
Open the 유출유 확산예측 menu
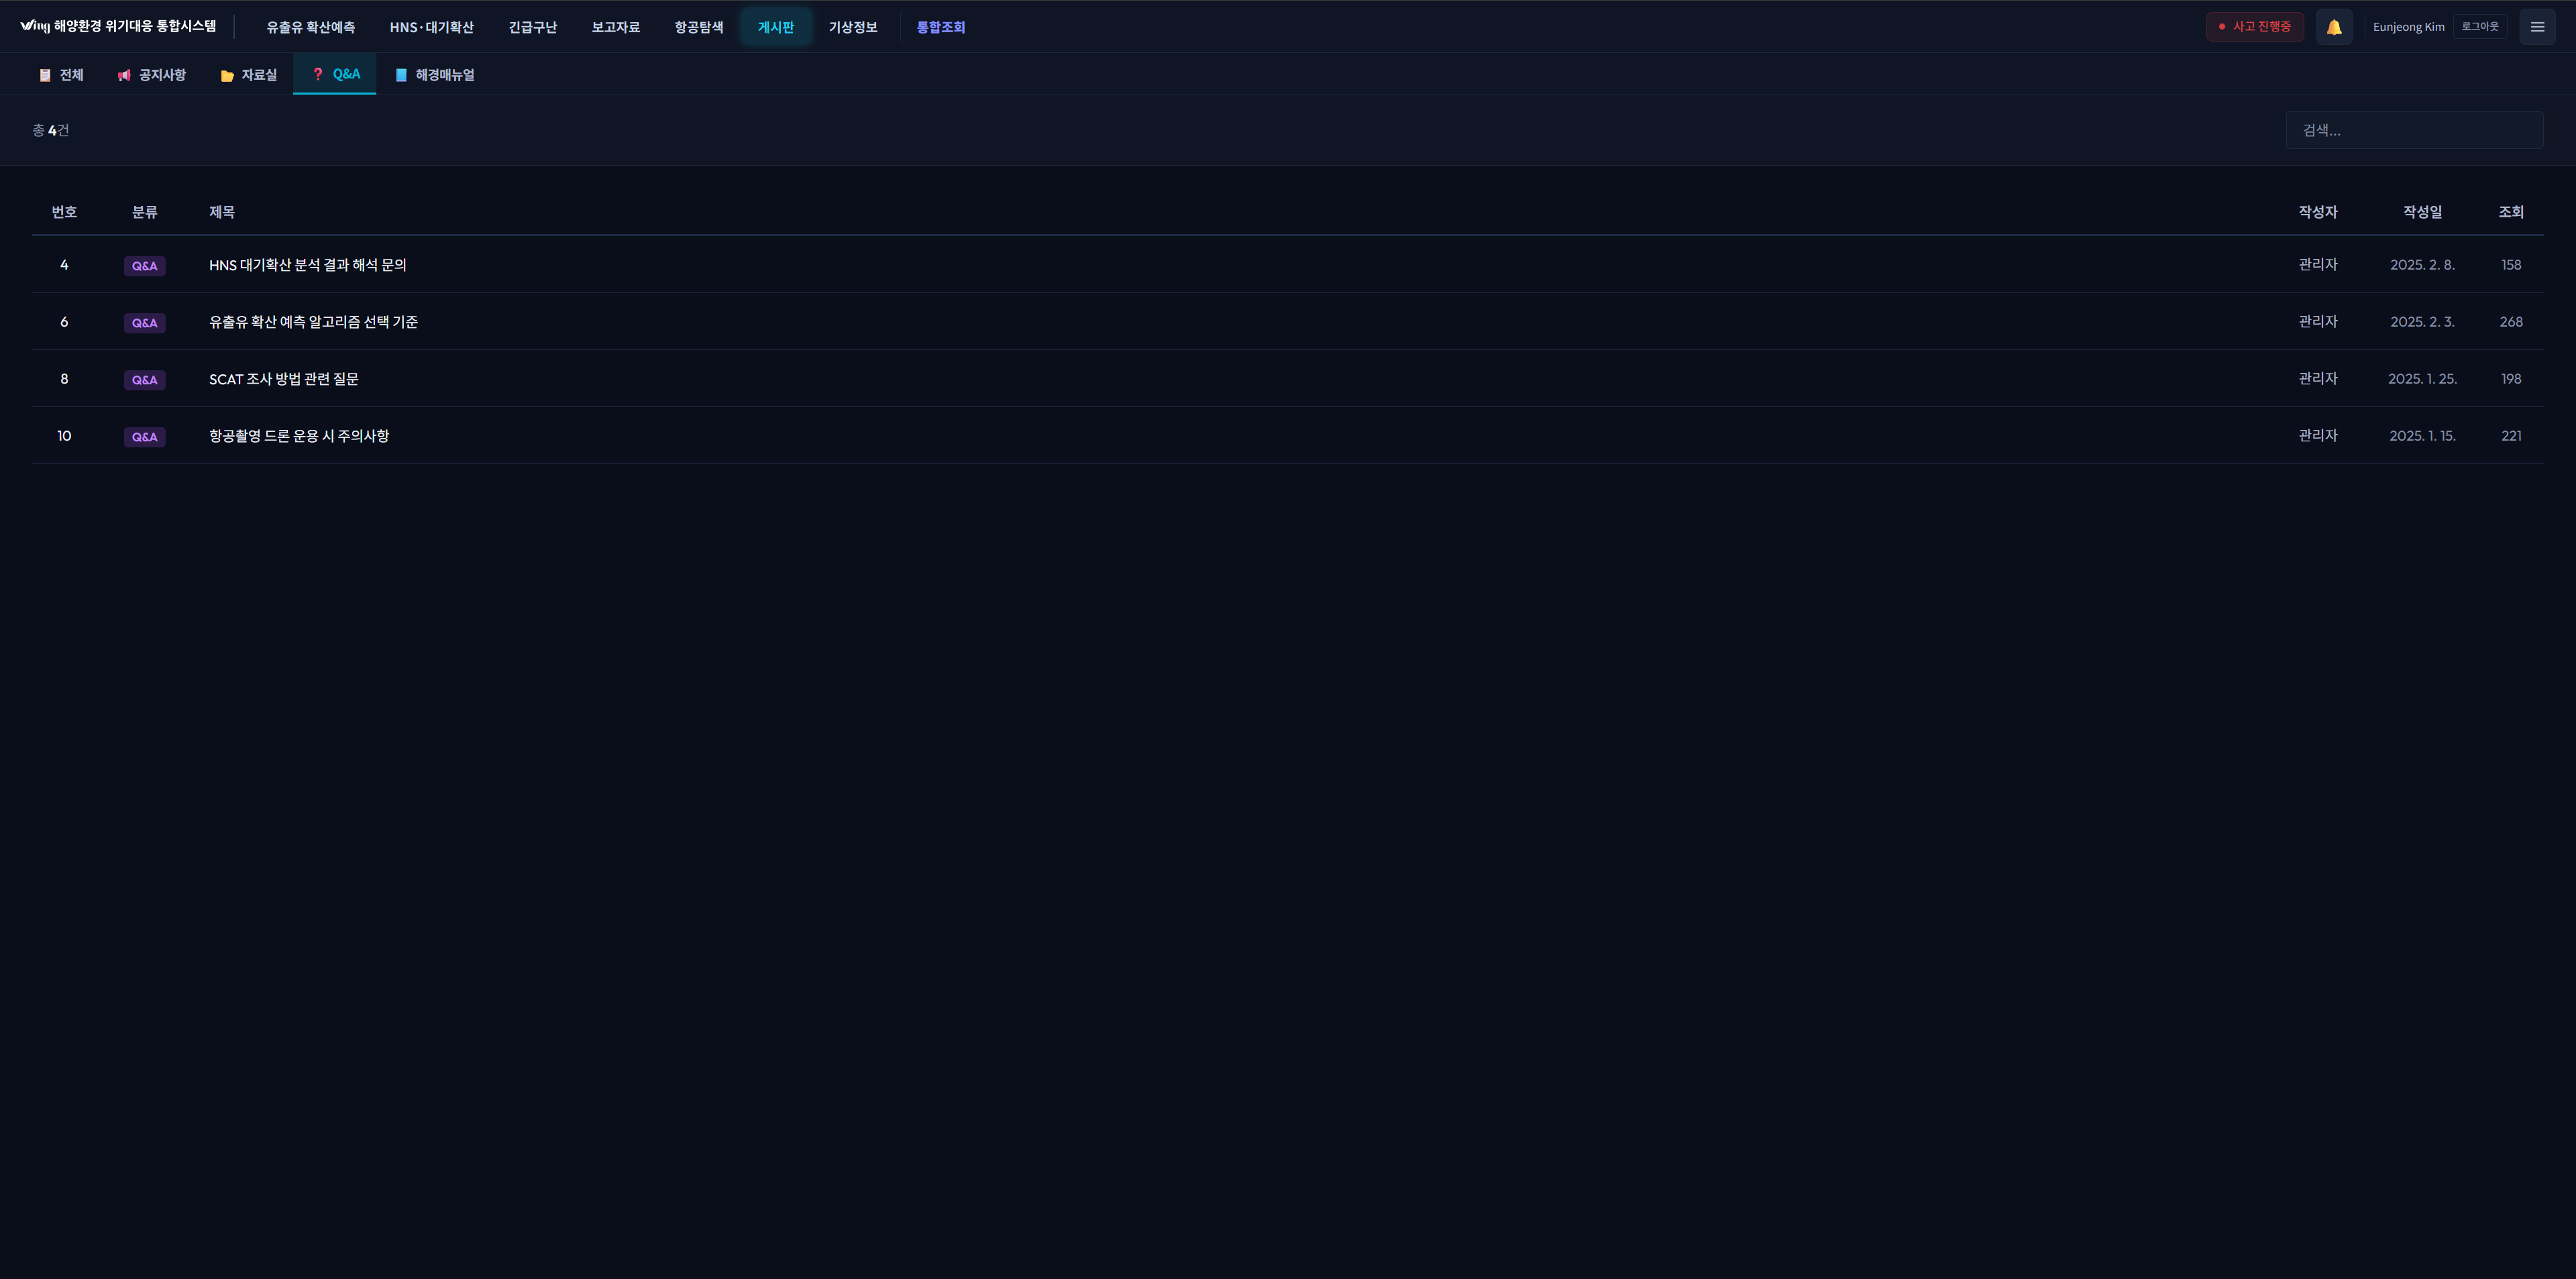(x=310, y=27)
